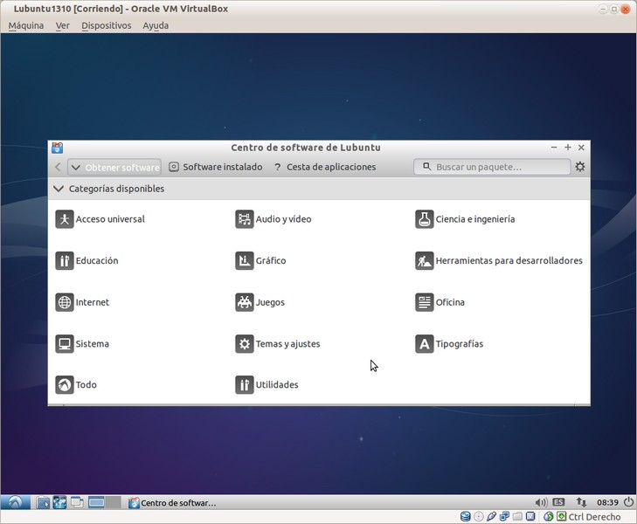The height and width of the screenshot is (524, 637).
Task: Click the show desktop windows taskbar icon
Action: pos(77,503)
